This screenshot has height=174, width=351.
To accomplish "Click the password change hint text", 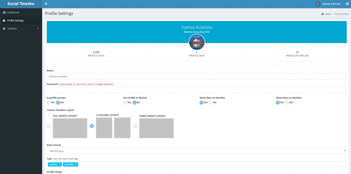I will [86, 84].
